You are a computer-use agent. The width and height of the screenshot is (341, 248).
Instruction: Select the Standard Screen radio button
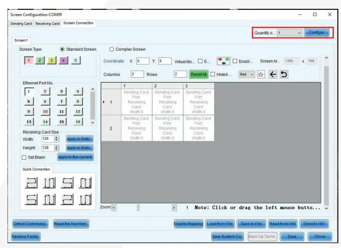pyautogui.click(x=62, y=49)
